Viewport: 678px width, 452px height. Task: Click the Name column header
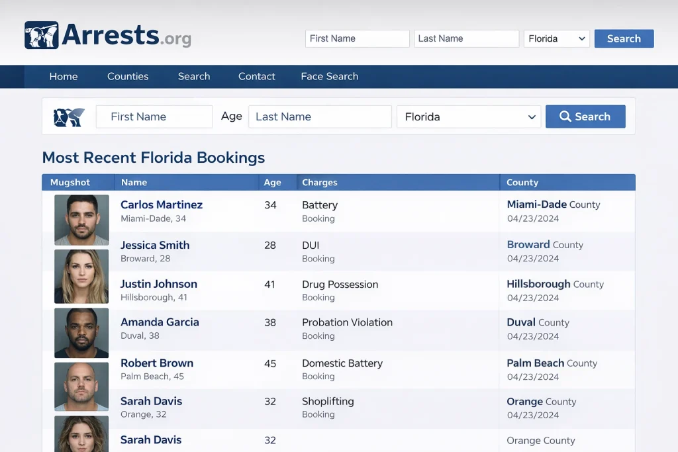[x=134, y=183]
